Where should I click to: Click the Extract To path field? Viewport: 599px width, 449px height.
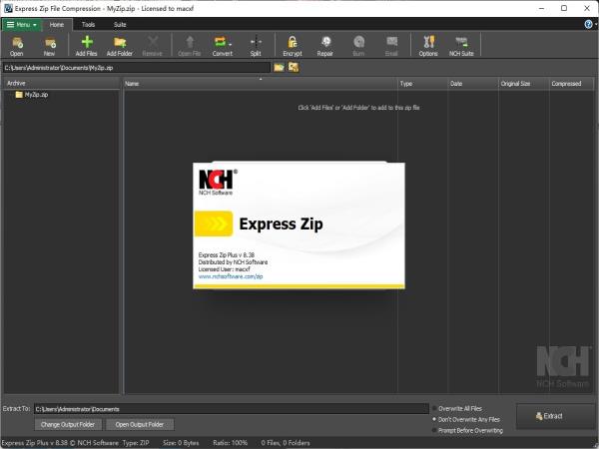(x=232, y=409)
